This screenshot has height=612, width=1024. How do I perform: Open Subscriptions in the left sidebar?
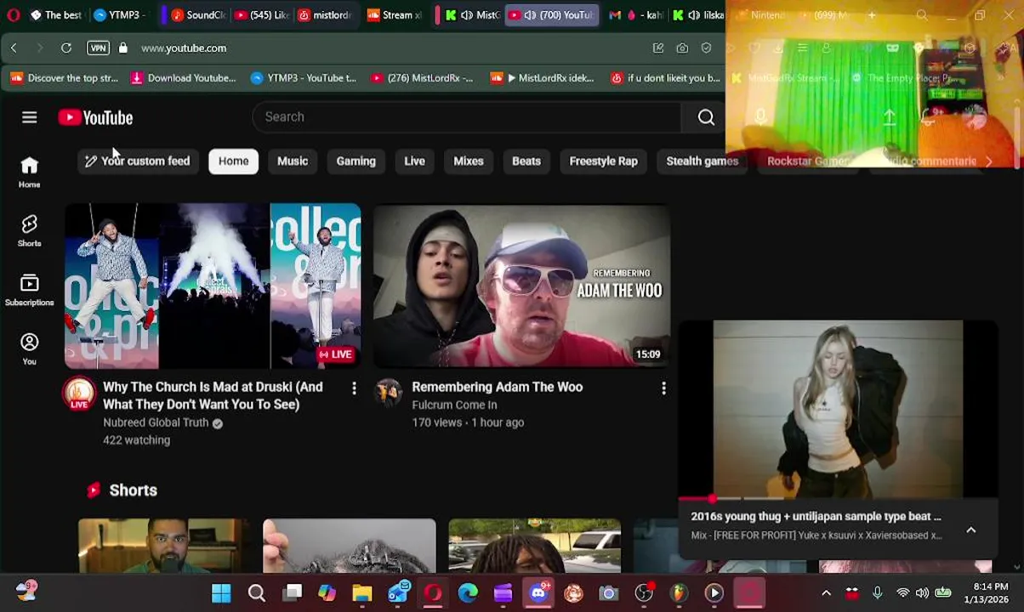point(29,290)
